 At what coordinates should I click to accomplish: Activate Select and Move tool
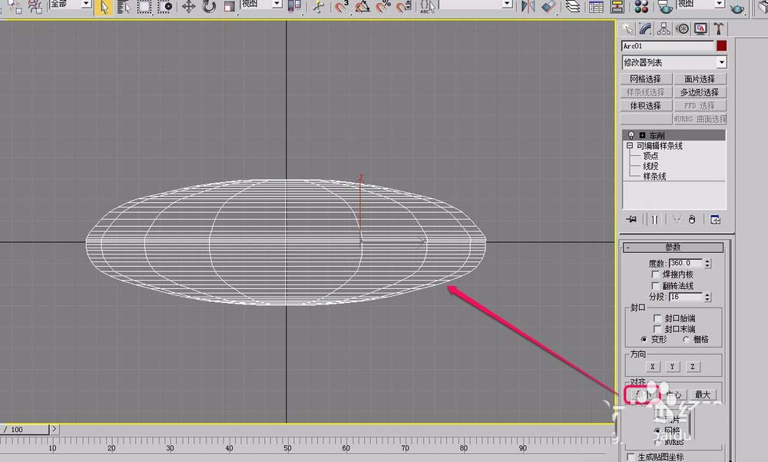pos(189,7)
